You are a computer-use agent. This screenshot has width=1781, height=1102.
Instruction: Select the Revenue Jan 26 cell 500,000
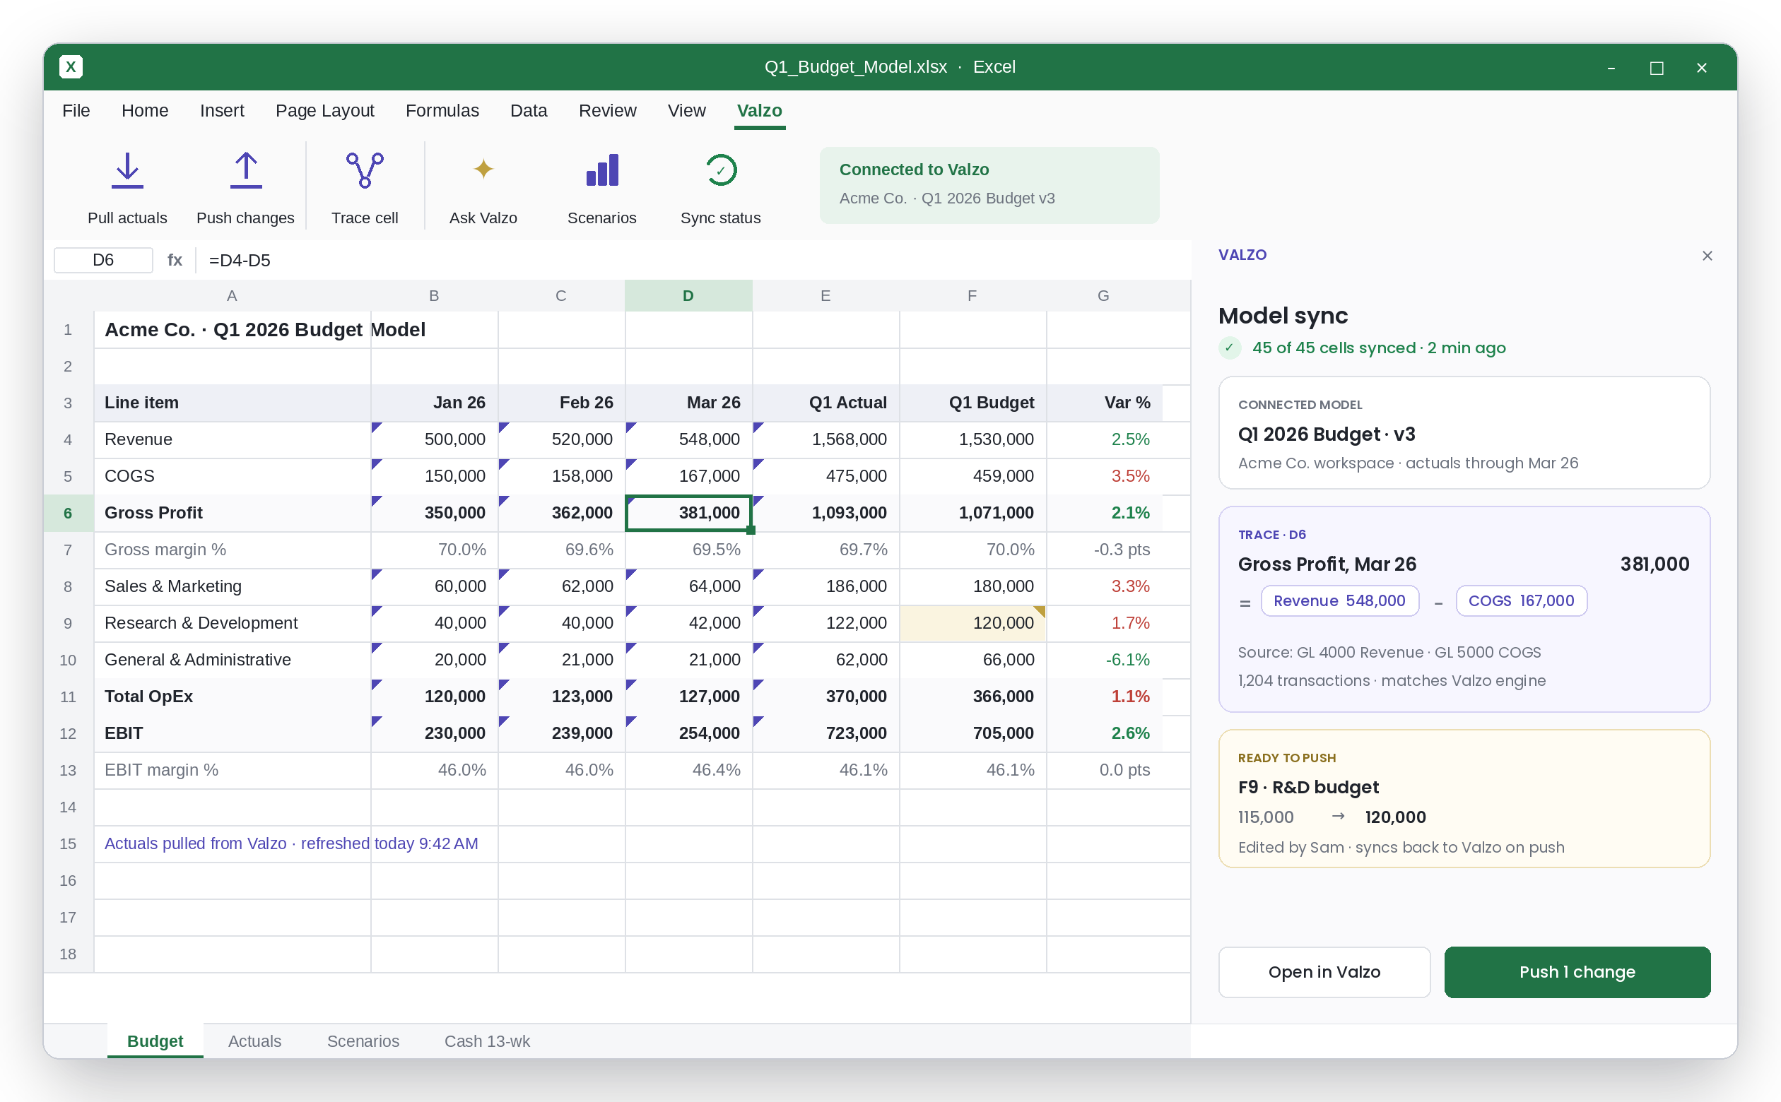pyautogui.click(x=434, y=439)
